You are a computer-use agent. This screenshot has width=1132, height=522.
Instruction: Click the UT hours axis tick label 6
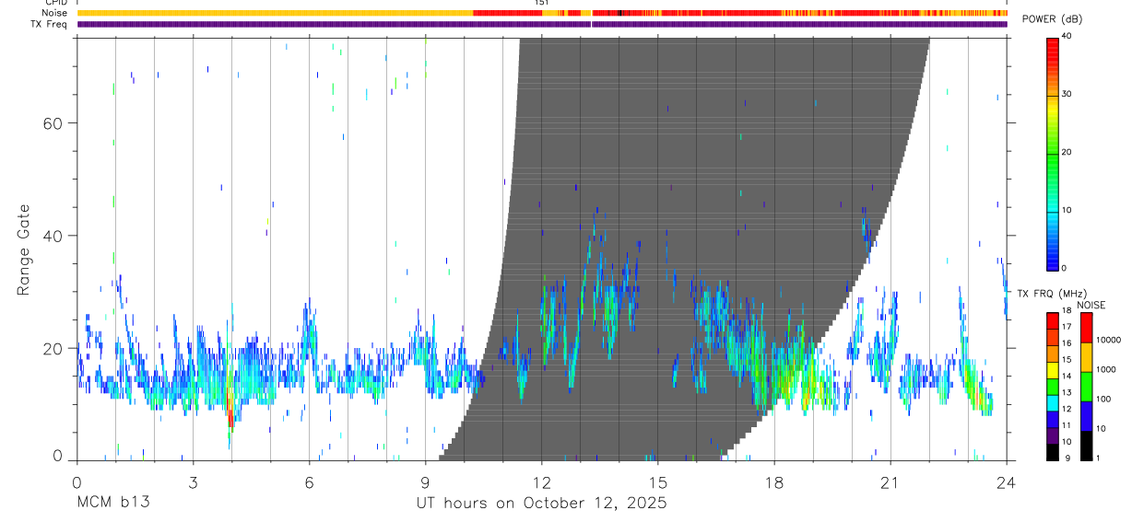point(309,482)
